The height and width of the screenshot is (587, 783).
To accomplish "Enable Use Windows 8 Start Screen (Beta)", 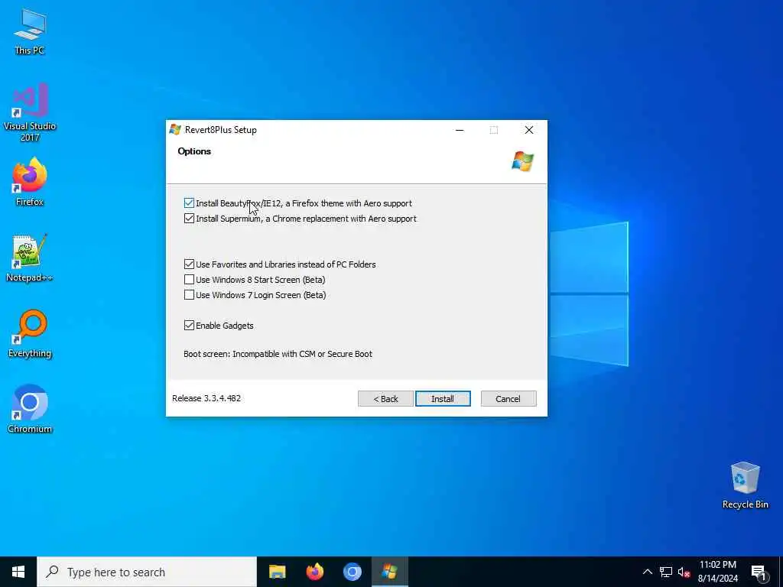I will point(189,280).
